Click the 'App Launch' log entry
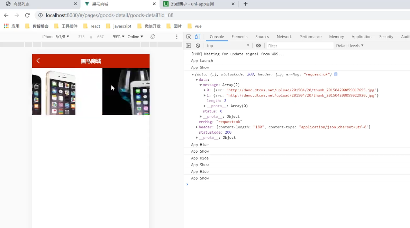This screenshot has height=228, width=410. click(x=202, y=61)
